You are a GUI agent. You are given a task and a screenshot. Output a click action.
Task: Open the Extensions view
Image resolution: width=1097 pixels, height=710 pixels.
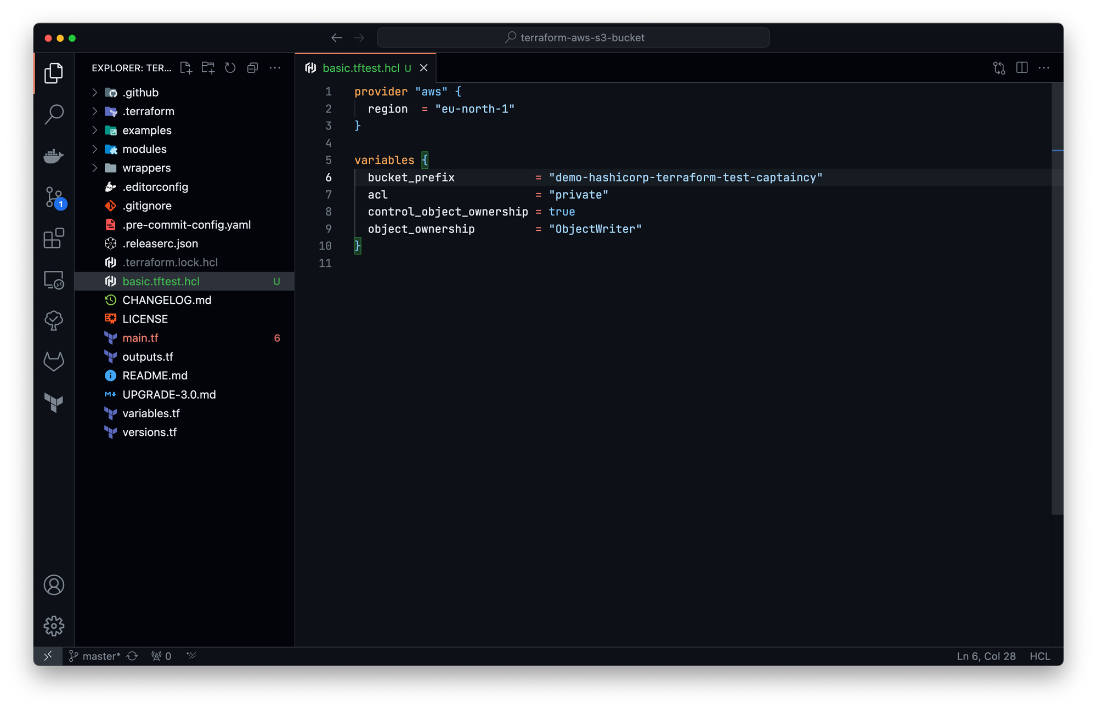54,238
